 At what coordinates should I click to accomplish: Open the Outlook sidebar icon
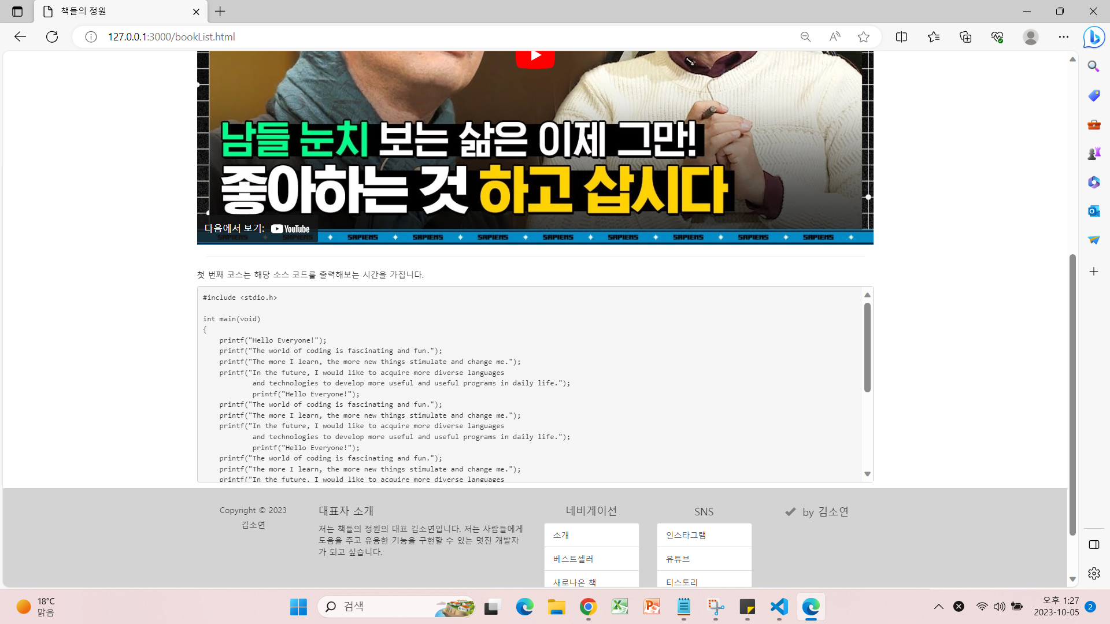(1093, 211)
